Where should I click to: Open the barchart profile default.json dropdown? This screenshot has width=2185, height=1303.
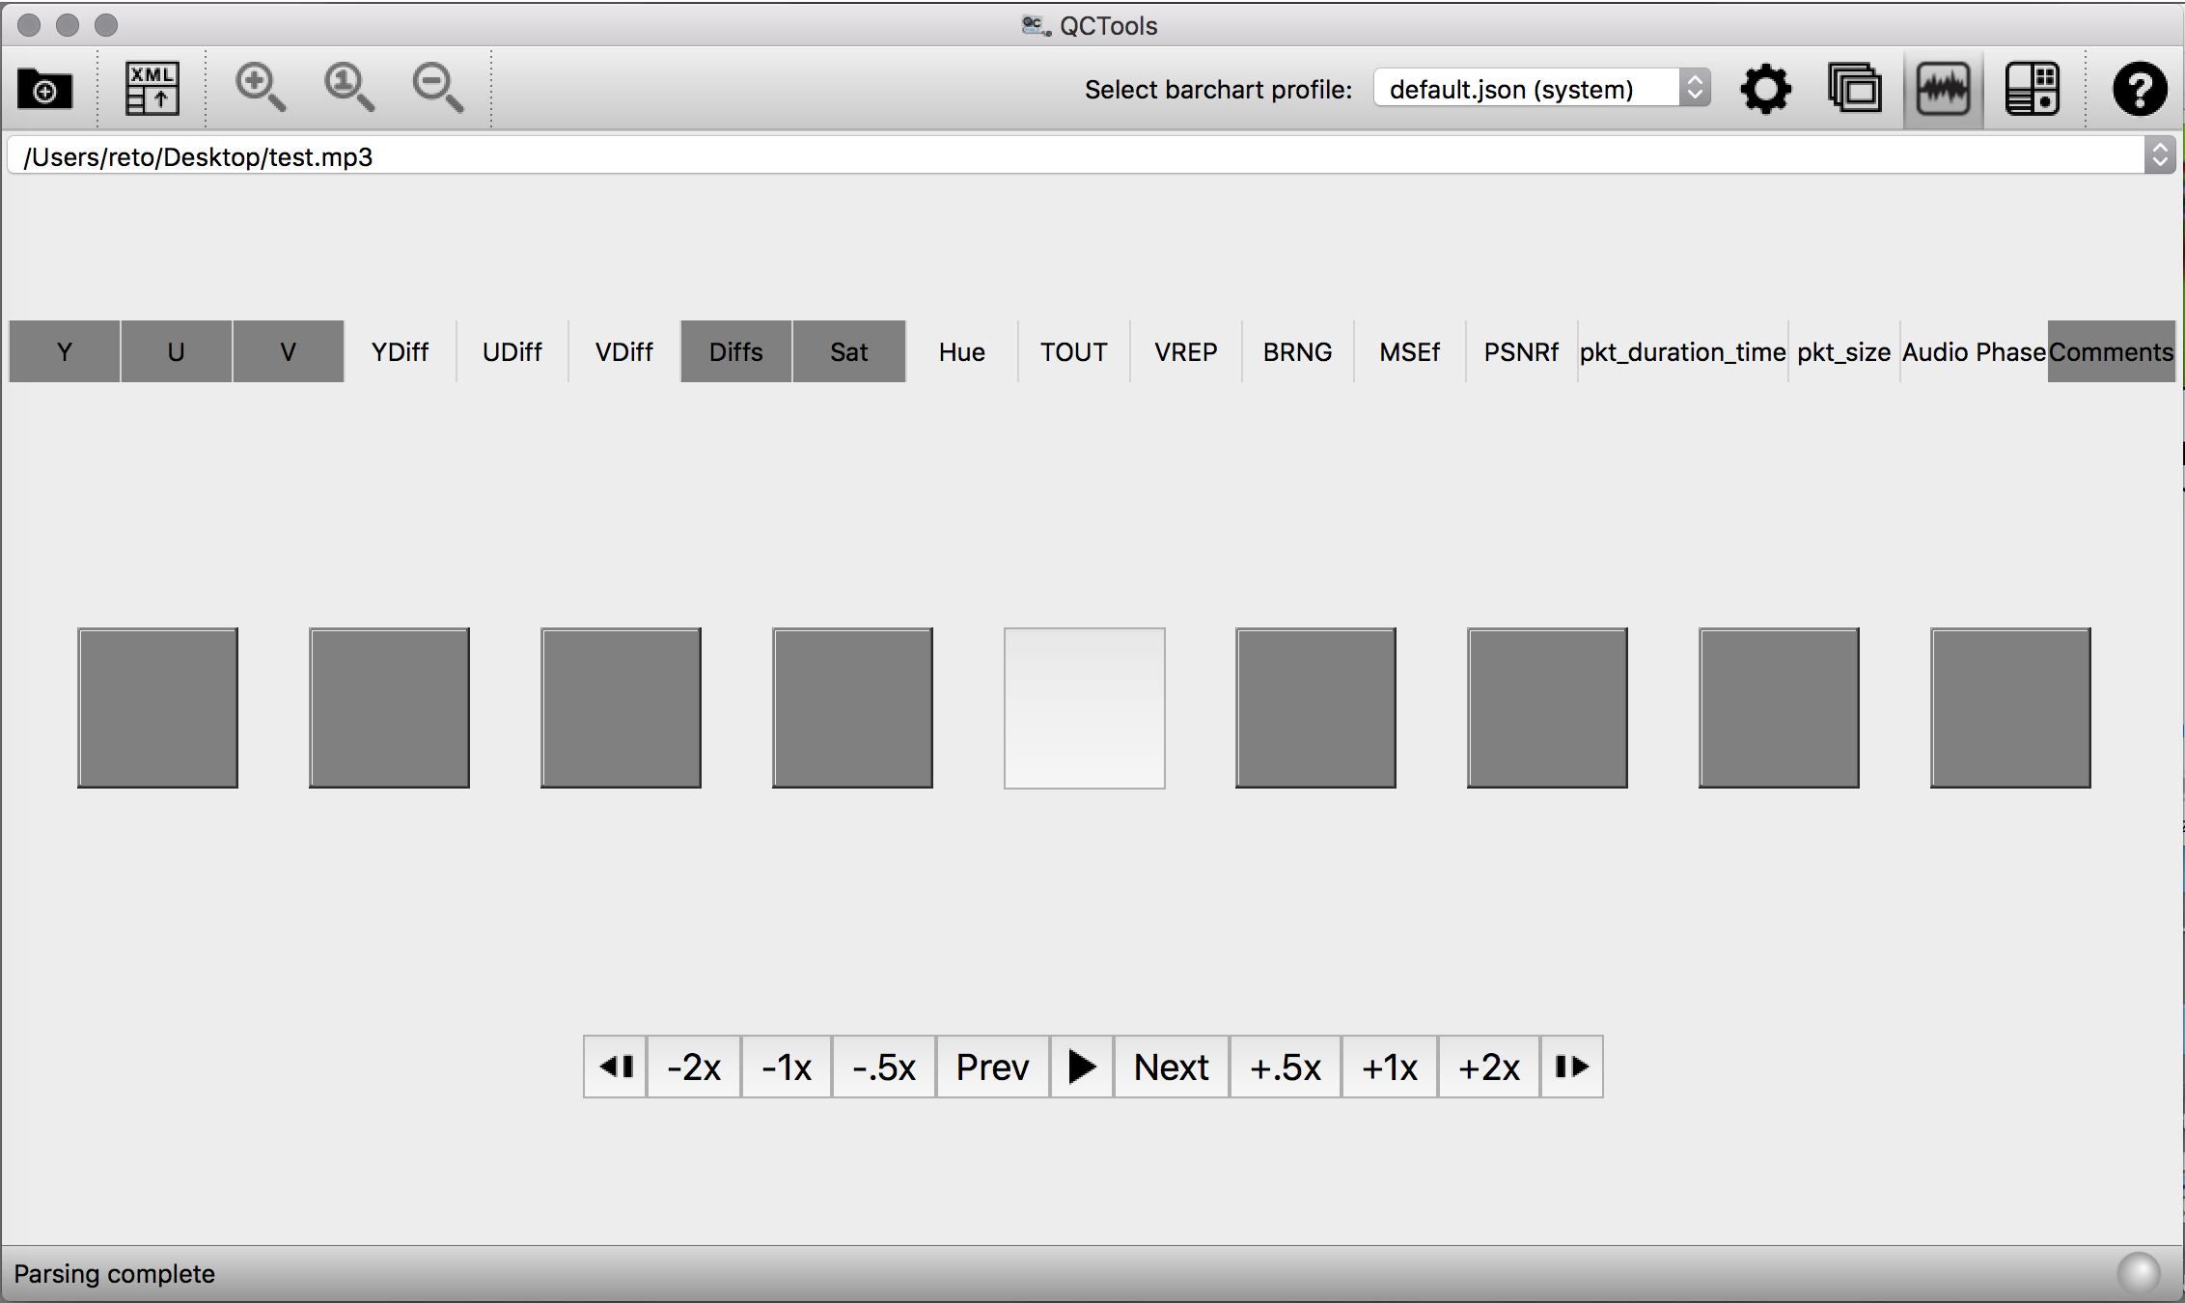pos(1541,89)
